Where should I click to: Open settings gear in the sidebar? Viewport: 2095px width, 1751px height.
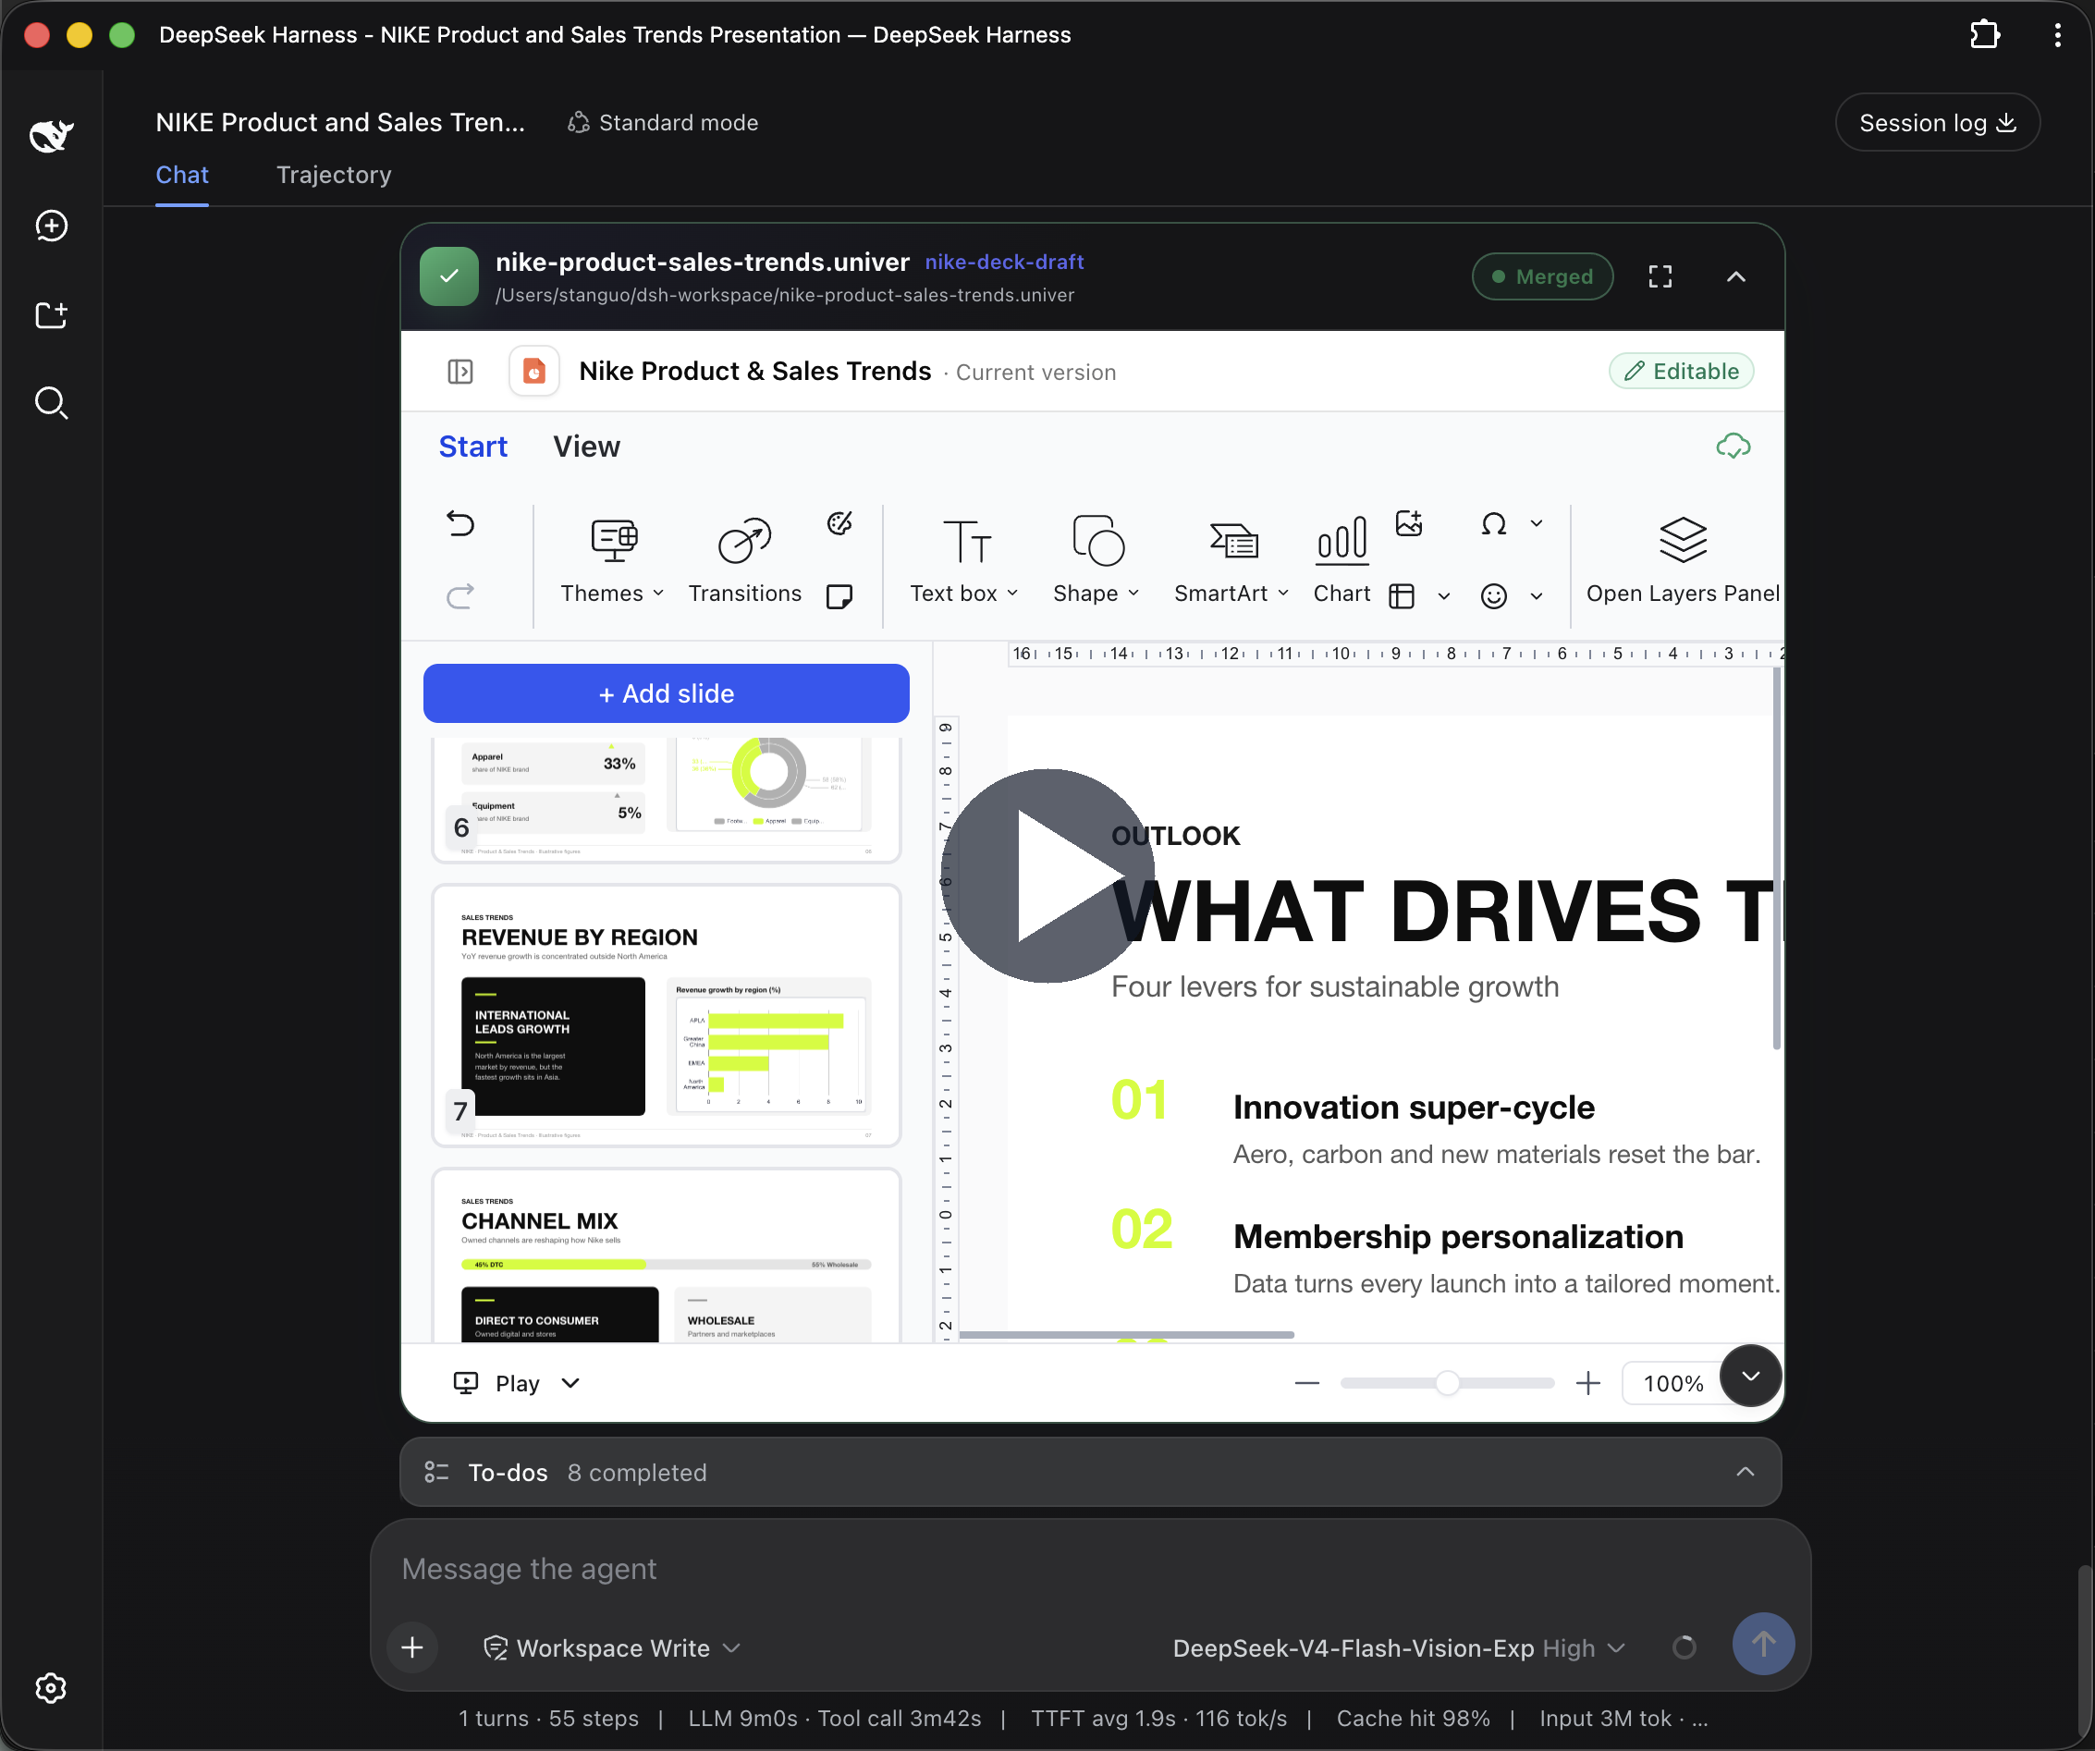[x=51, y=1688]
